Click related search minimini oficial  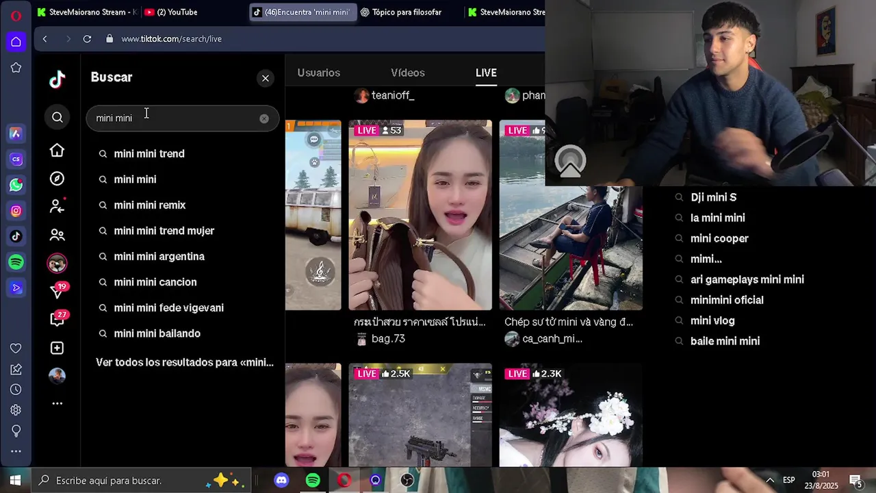pyautogui.click(x=727, y=300)
